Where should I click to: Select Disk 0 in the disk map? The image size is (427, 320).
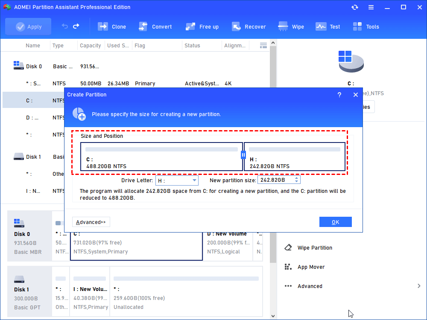coord(29,236)
